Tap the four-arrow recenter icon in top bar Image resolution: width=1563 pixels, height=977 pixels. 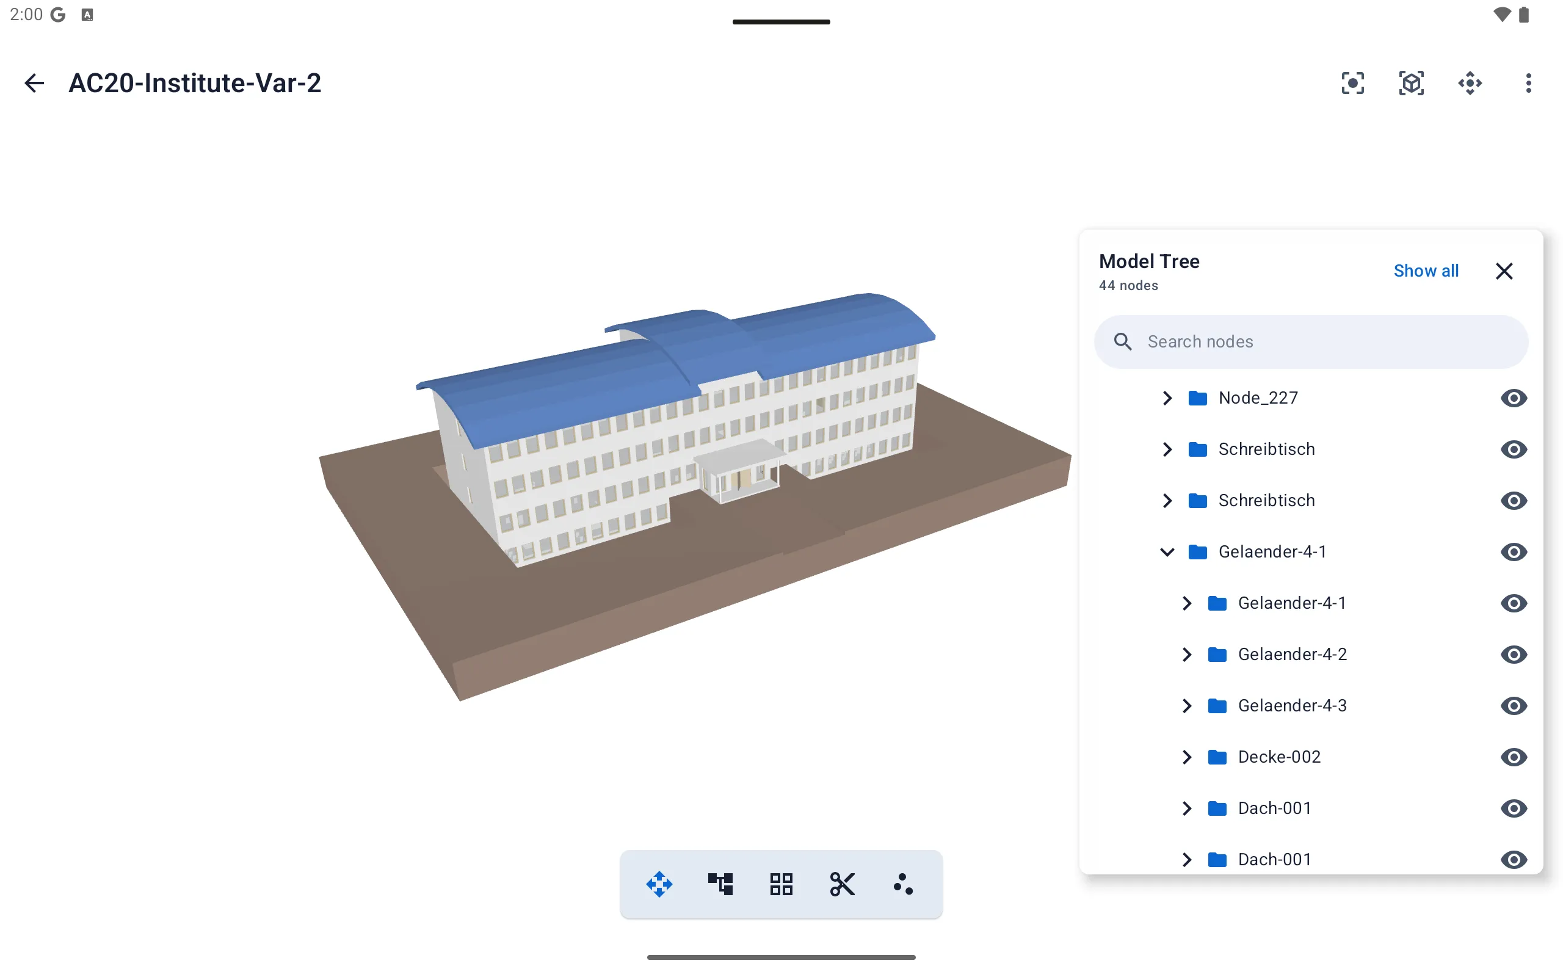[1470, 82]
